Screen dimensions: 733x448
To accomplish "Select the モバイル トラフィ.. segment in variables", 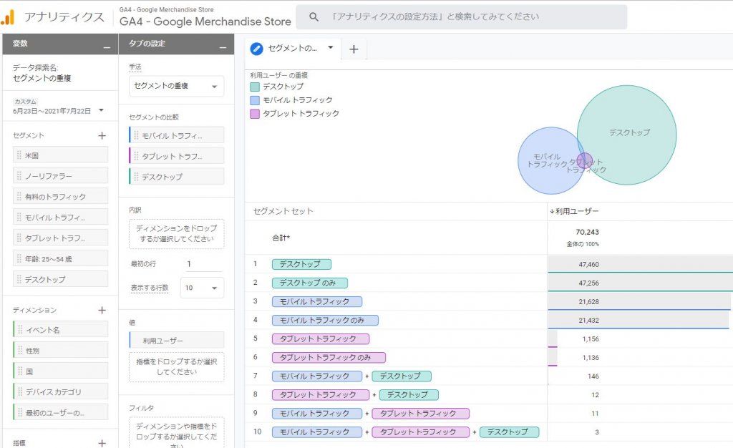I will pos(60,218).
